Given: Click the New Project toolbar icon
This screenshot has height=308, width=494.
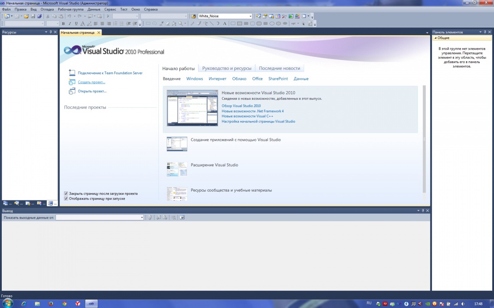Looking at the screenshot, I should pos(7,16).
